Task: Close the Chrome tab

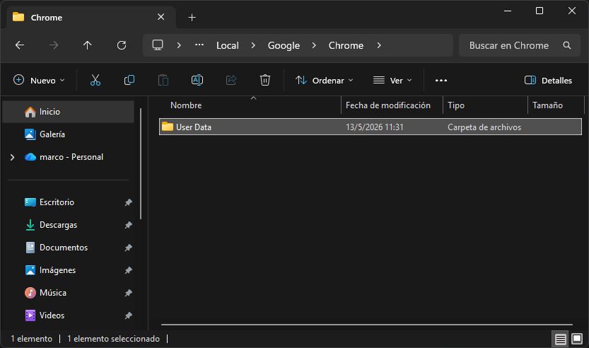Action: pos(161,17)
